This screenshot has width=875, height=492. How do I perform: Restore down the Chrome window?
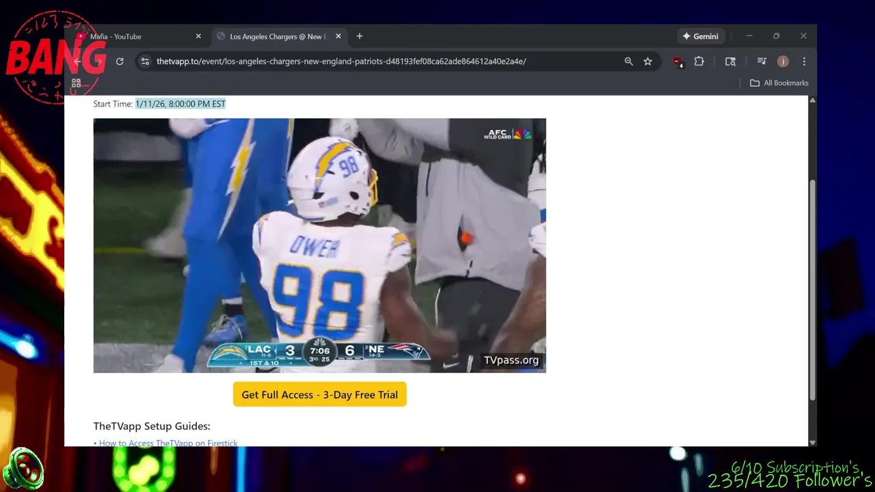pos(777,36)
